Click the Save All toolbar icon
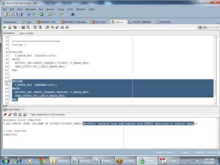 point(21,14)
